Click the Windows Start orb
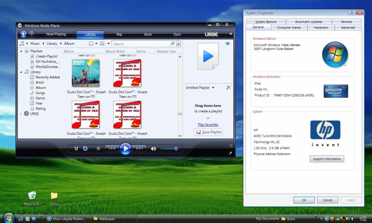The image size is (372, 223). click(8, 218)
